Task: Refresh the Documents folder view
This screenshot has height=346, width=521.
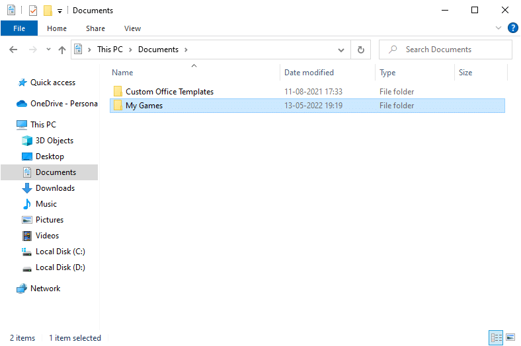Action: tap(360, 50)
